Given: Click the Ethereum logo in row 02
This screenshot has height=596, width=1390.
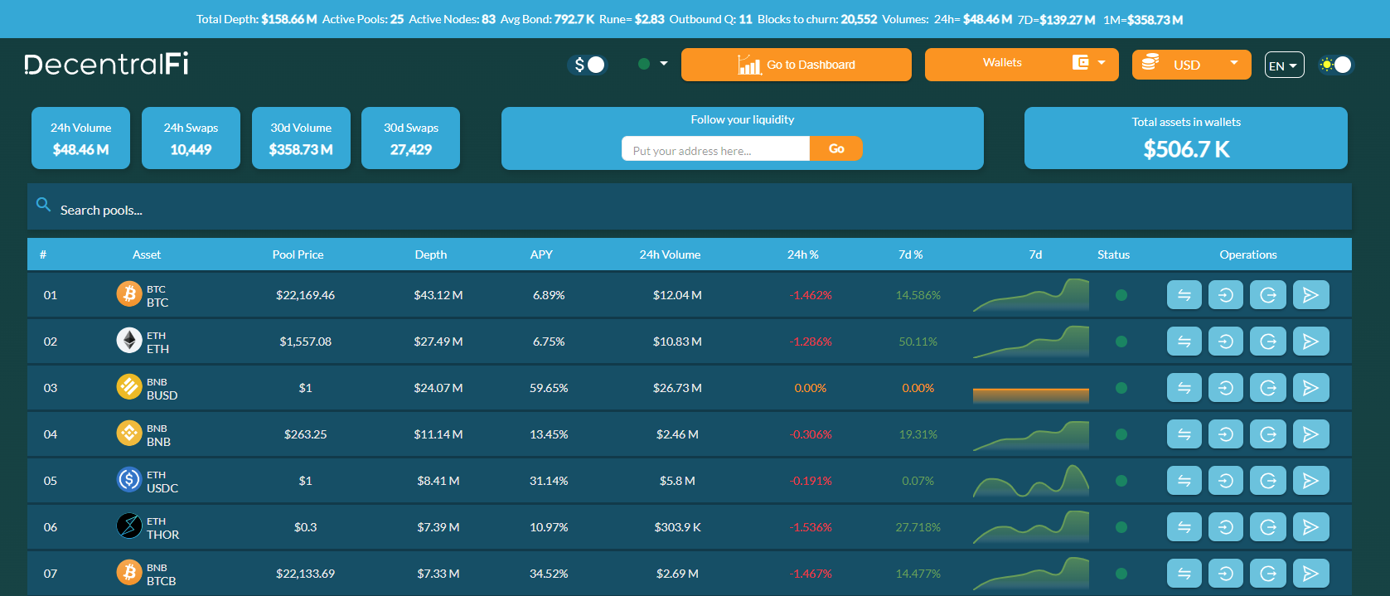Looking at the screenshot, I should click(x=129, y=340).
